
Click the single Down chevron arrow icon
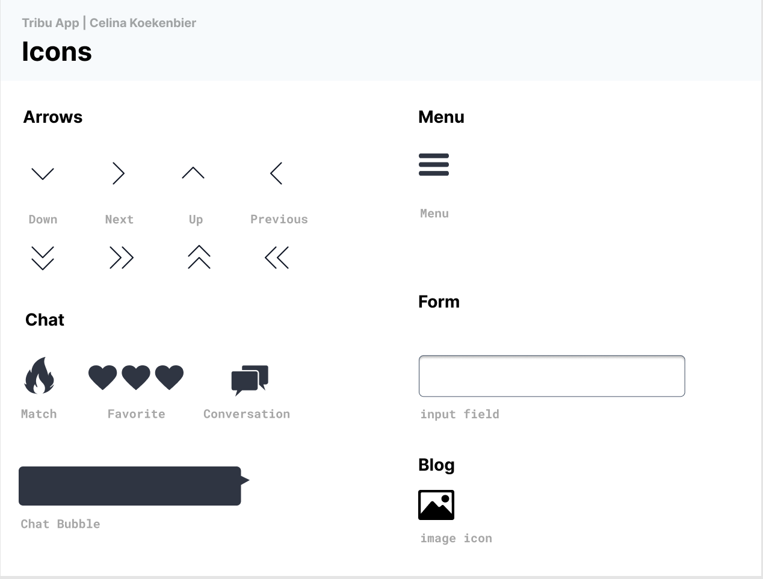tap(43, 174)
